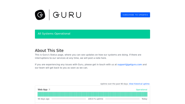Click the 100.0 % uptime text
The height and width of the screenshot is (104, 185).
click(x=96, y=99)
